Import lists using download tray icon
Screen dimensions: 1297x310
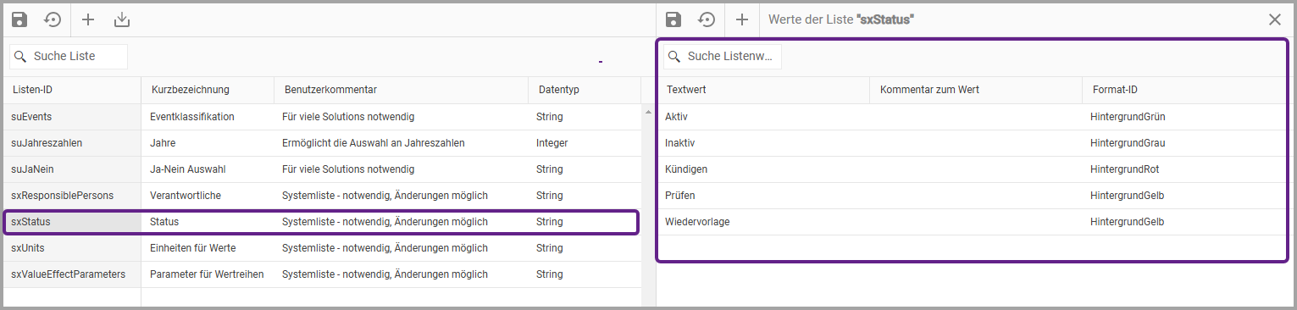pyautogui.click(x=122, y=19)
